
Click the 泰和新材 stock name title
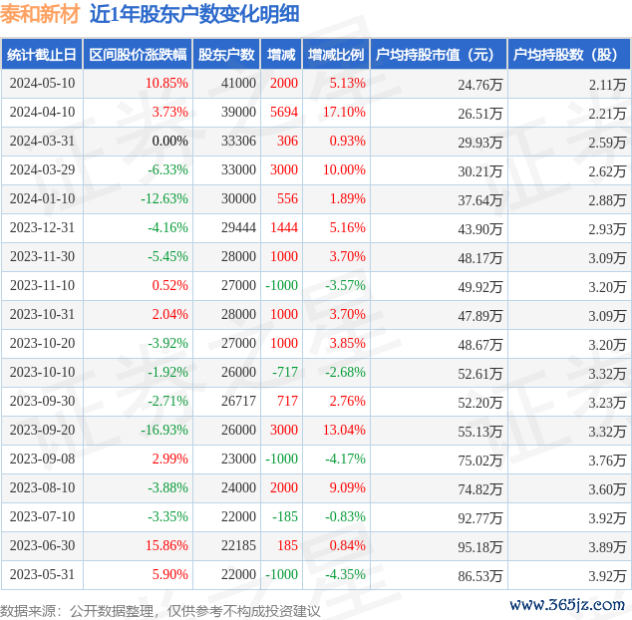point(40,15)
